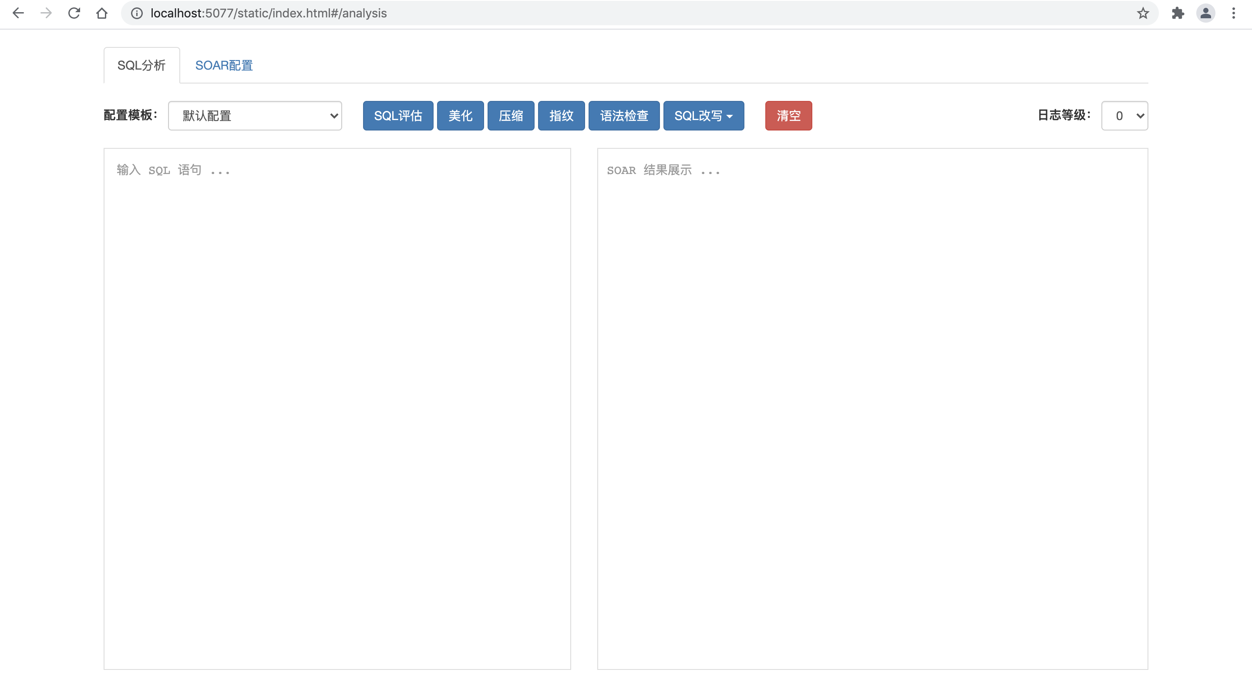Open the SOAR配置 tab
Viewport: 1252px width, 676px height.
[222, 65]
